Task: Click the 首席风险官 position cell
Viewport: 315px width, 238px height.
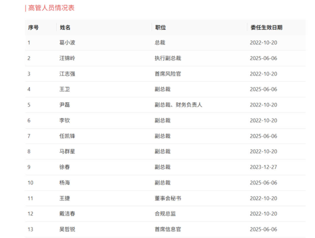Action: (168, 74)
